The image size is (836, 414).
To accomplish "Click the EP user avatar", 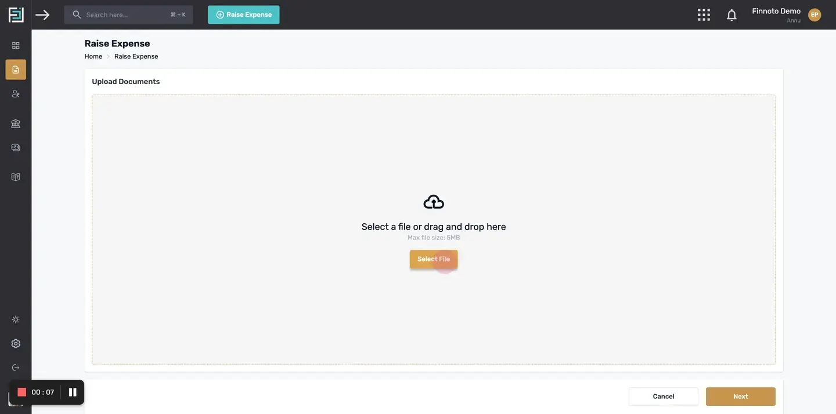I will click(815, 14).
